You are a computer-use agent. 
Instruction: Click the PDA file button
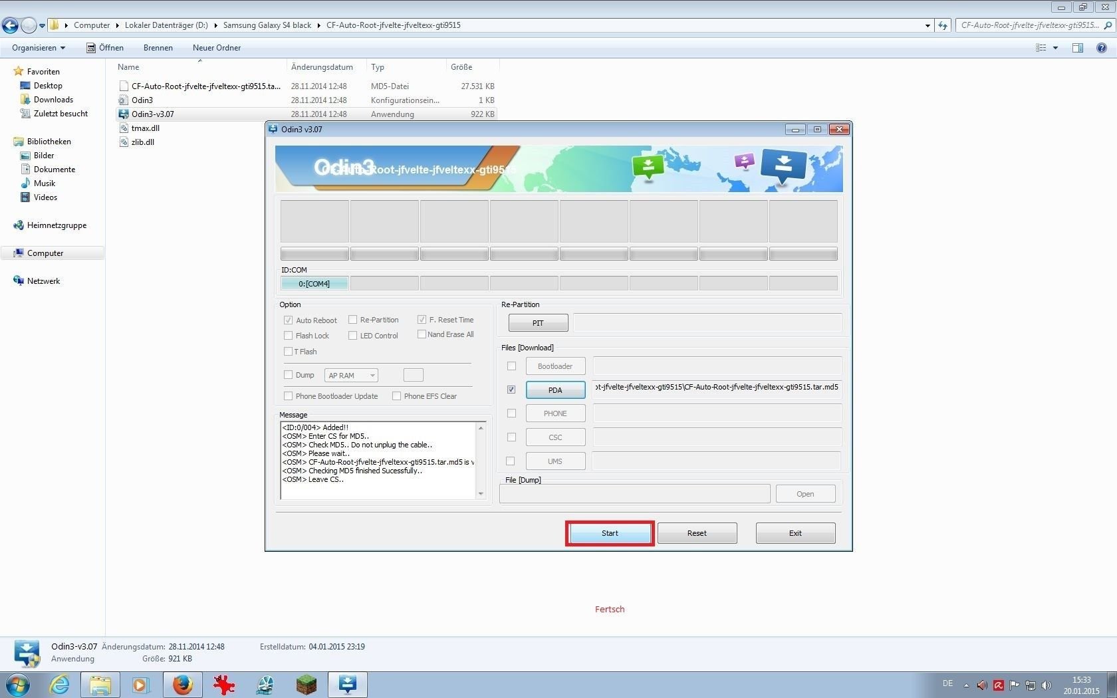coord(555,390)
